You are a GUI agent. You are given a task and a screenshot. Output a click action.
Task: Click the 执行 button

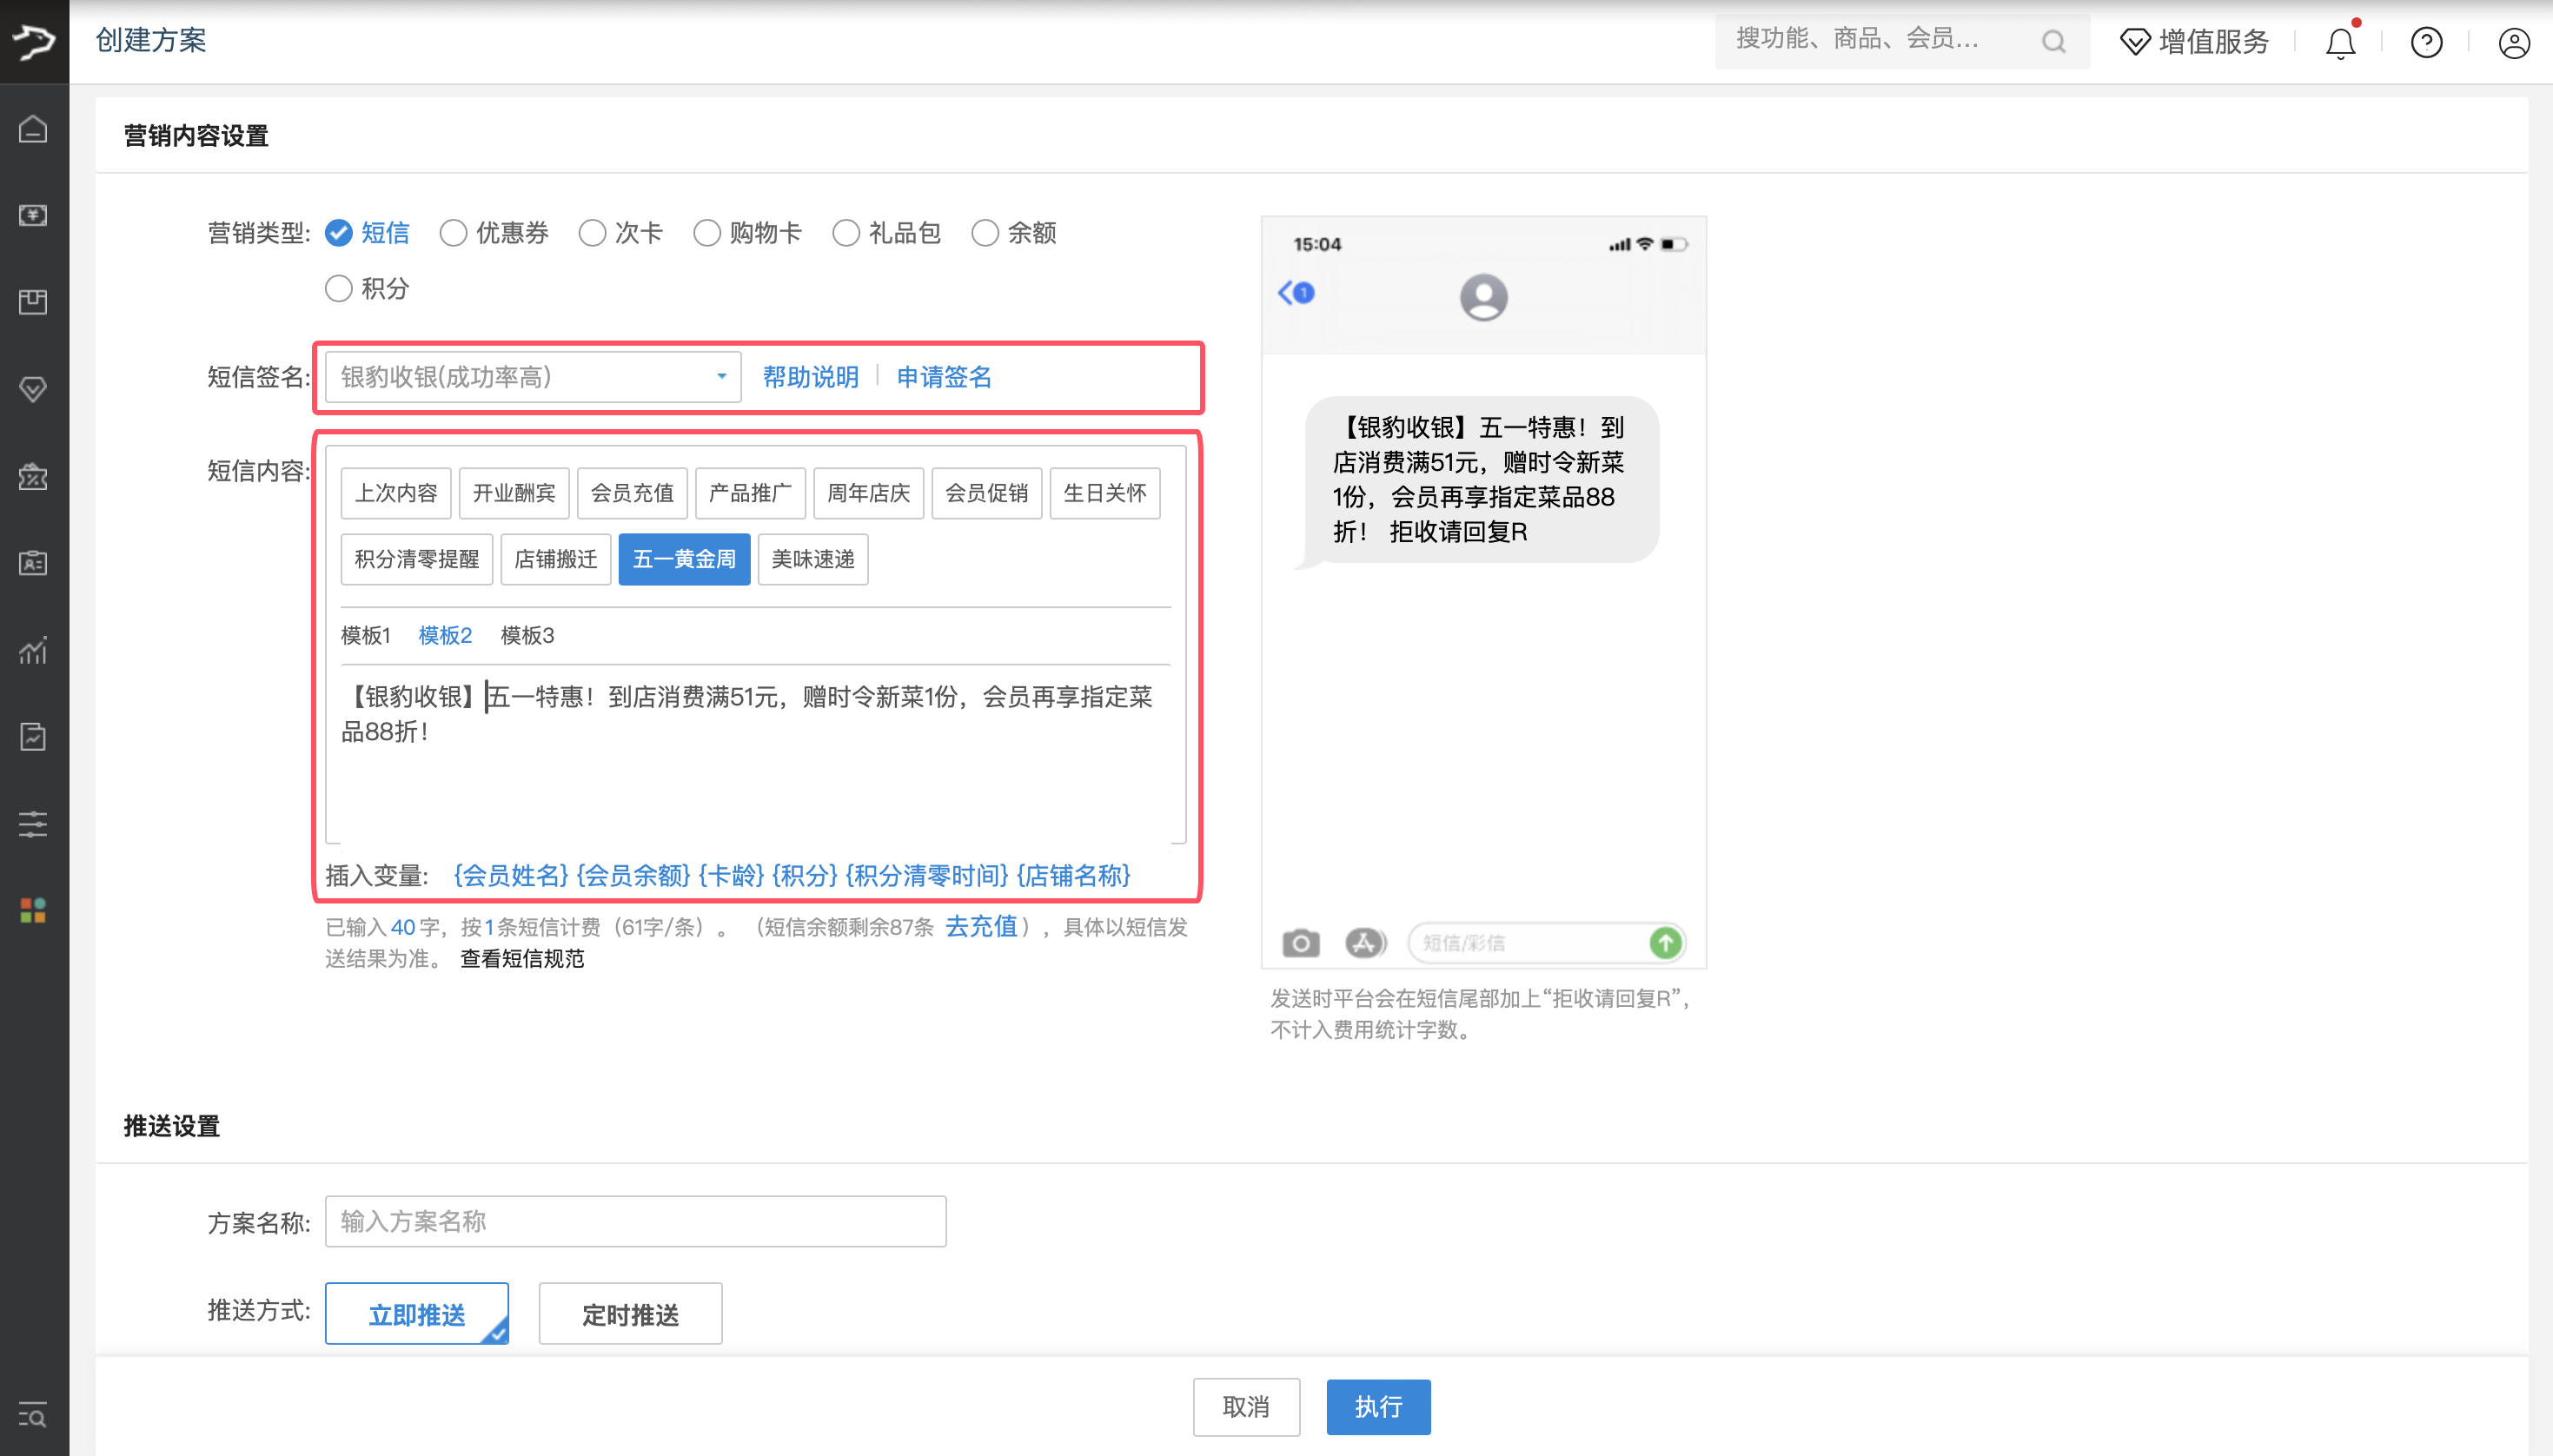(1377, 1407)
